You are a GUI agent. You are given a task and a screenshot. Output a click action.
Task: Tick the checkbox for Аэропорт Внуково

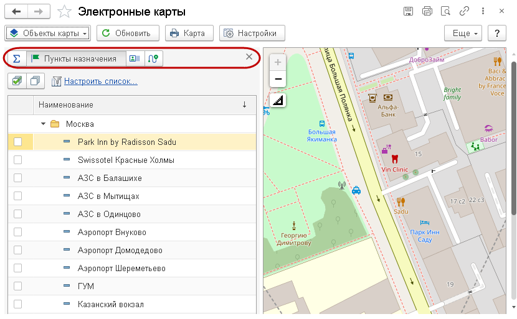(18, 232)
